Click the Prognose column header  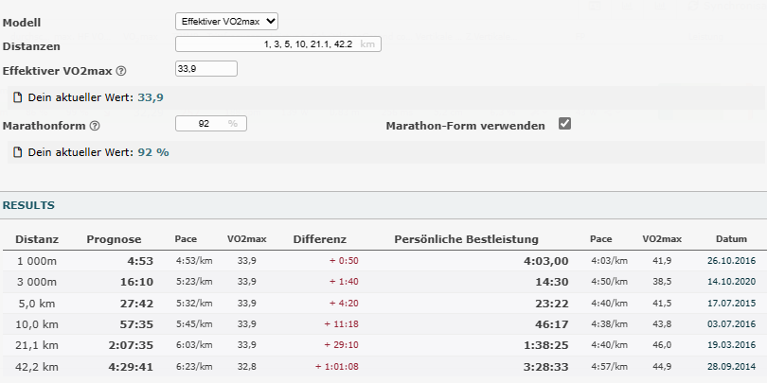point(114,239)
